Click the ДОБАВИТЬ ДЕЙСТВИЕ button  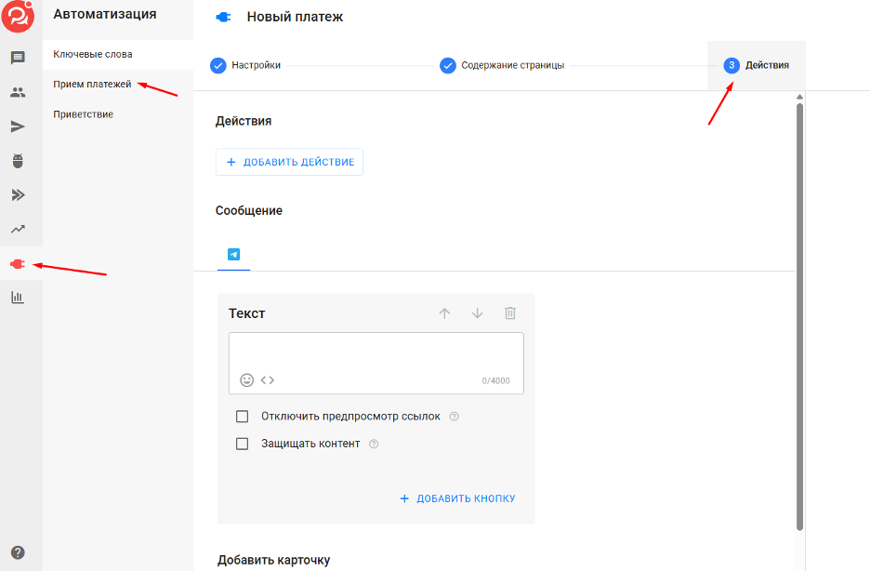pos(289,162)
